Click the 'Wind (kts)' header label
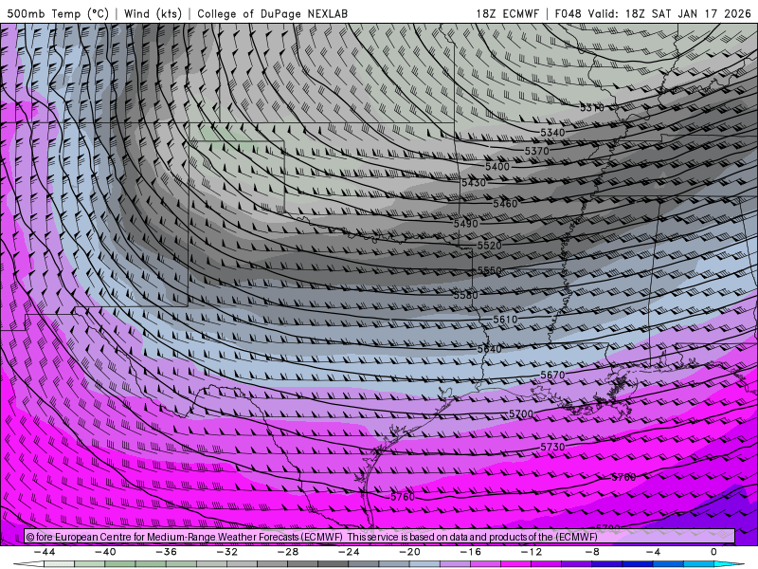The height and width of the screenshot is (569, 758). click(x=153, y=13)
